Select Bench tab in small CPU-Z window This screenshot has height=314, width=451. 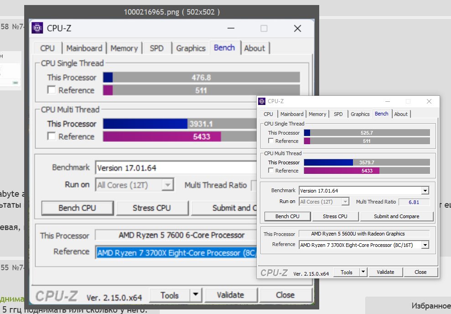click(382, 114)
